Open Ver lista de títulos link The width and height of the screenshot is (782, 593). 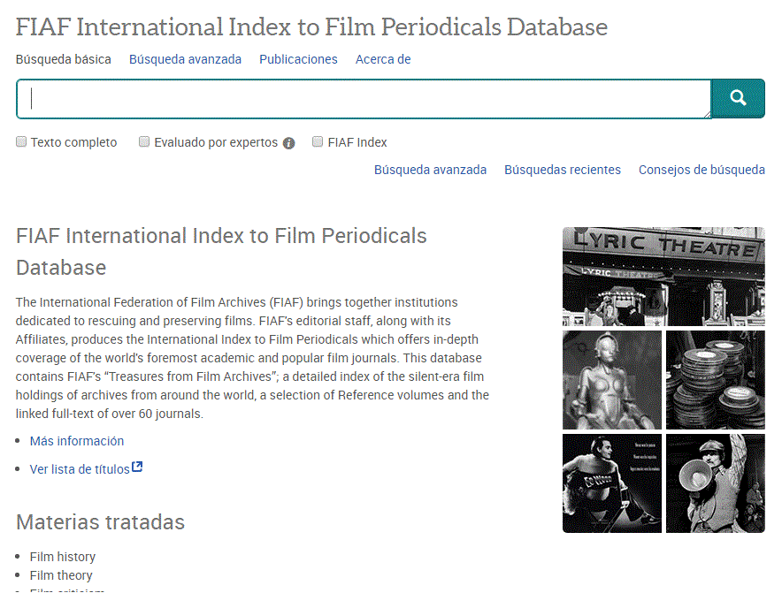pos(80,469)
